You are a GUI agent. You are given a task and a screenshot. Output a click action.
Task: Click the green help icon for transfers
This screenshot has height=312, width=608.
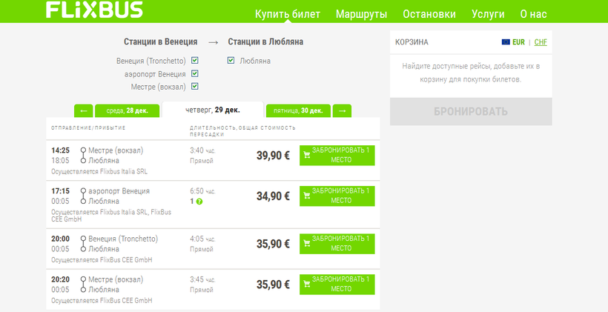click(199, 202)
